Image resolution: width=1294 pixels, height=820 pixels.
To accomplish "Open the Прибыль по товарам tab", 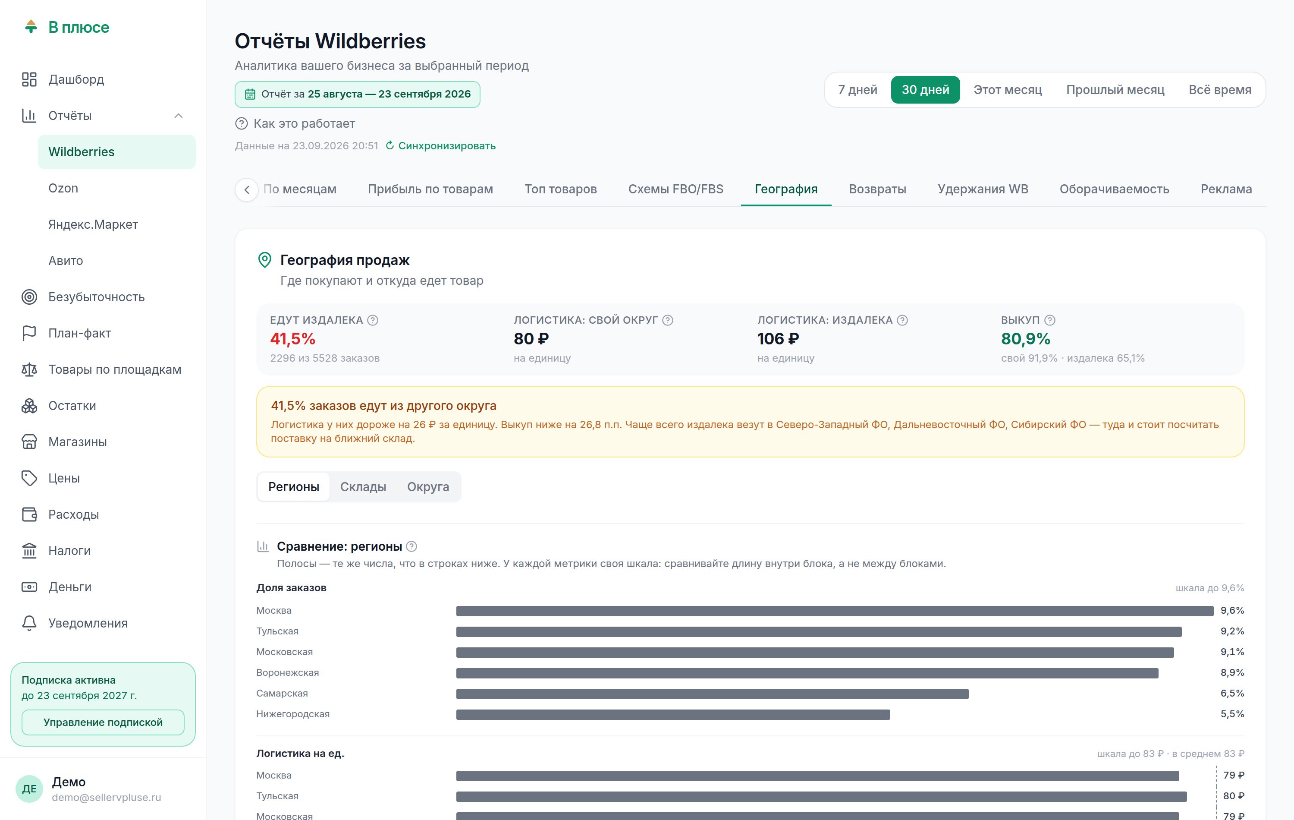I will [x=430, y=189].
